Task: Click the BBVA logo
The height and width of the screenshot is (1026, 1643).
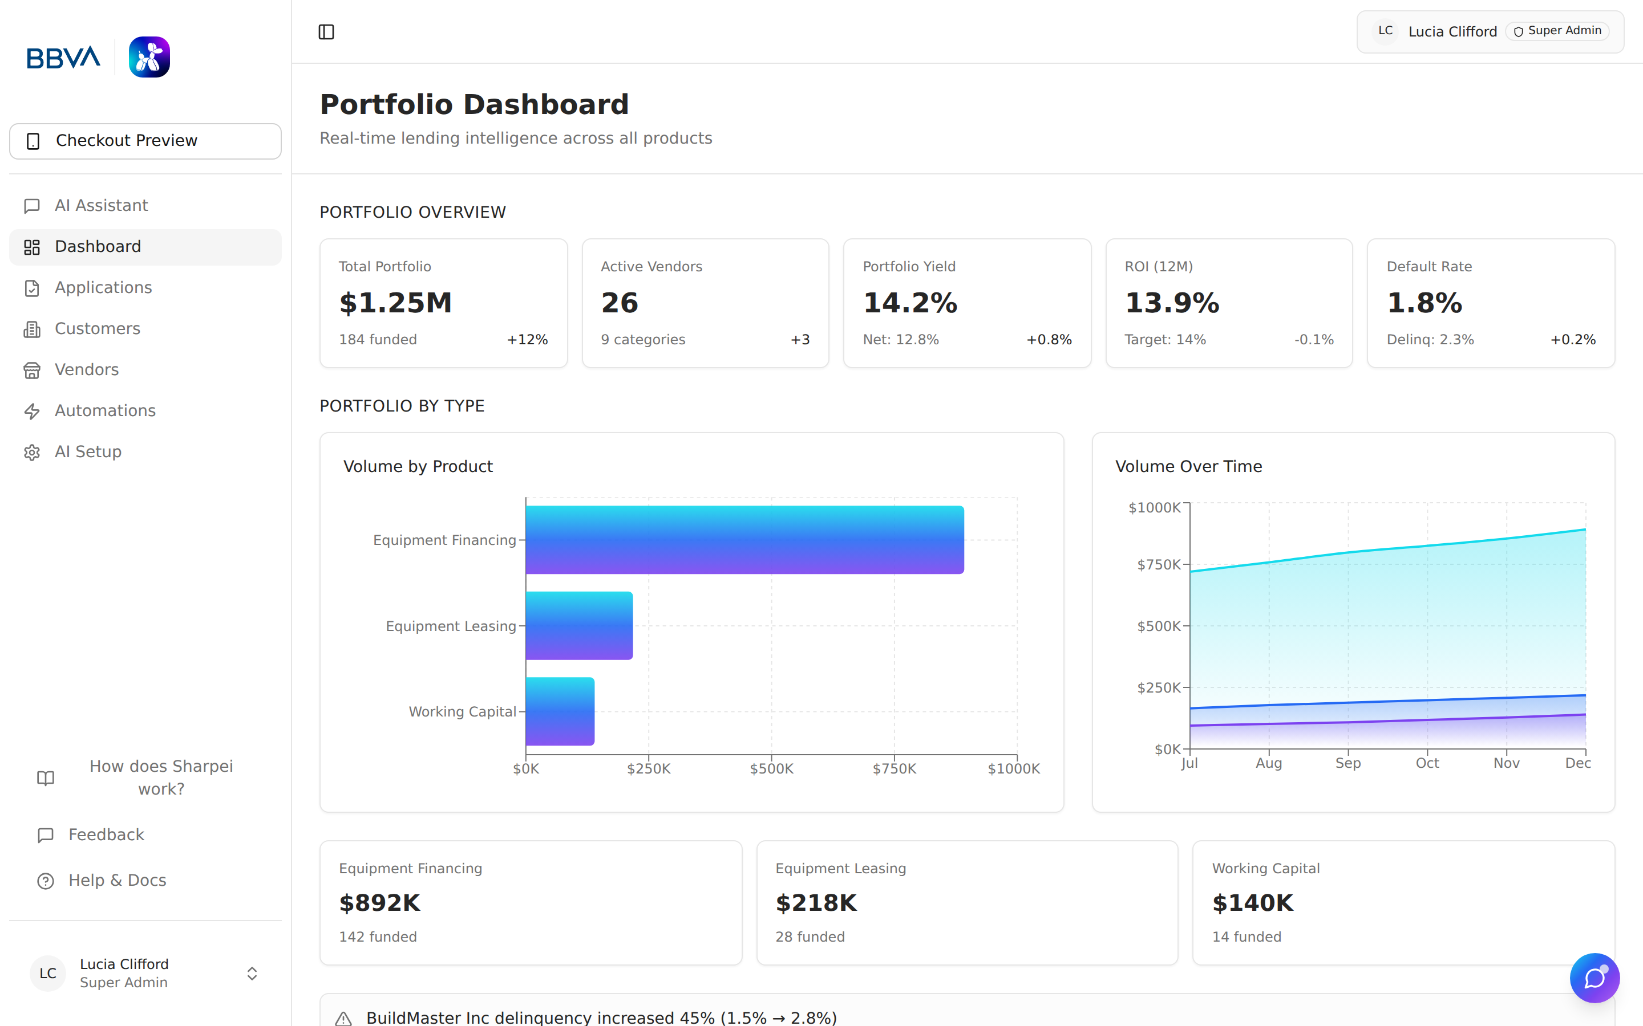Action: tap(62, 57)
